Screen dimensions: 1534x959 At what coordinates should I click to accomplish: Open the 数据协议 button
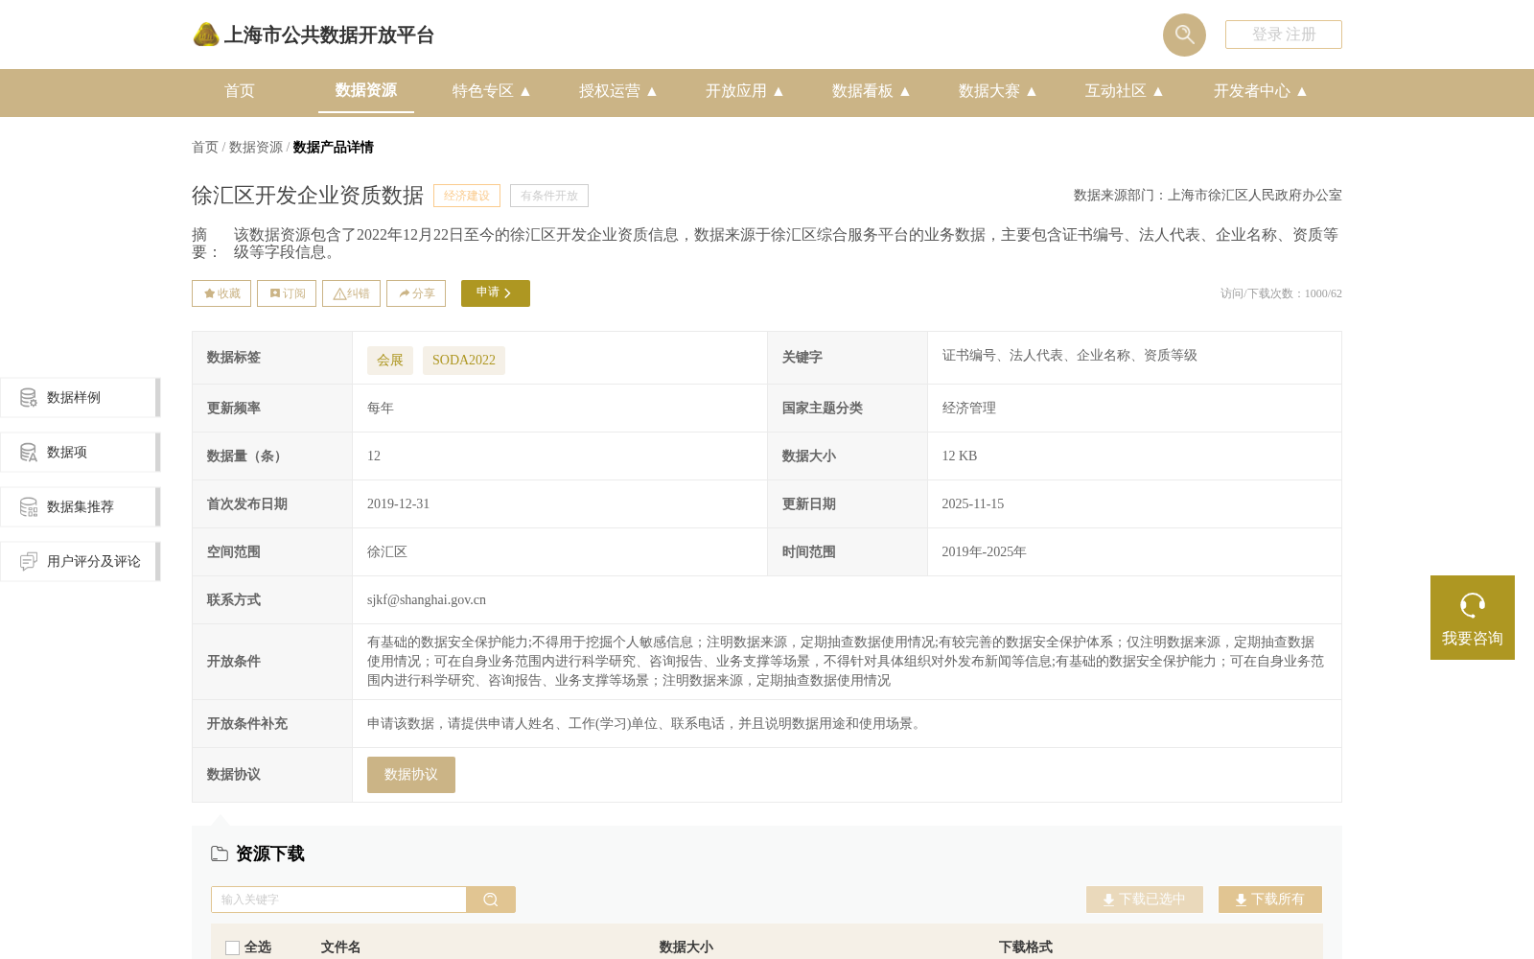pos(411,775)
